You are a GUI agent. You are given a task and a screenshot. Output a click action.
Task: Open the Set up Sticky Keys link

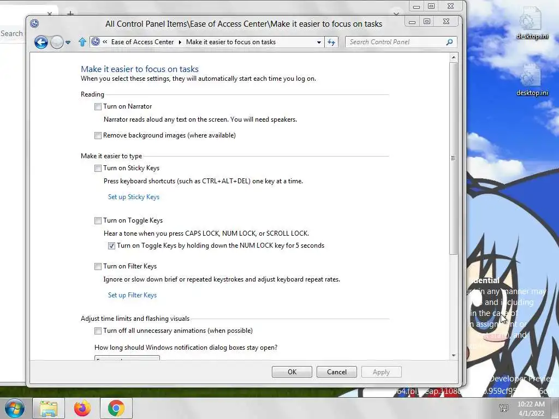point(134,197)
